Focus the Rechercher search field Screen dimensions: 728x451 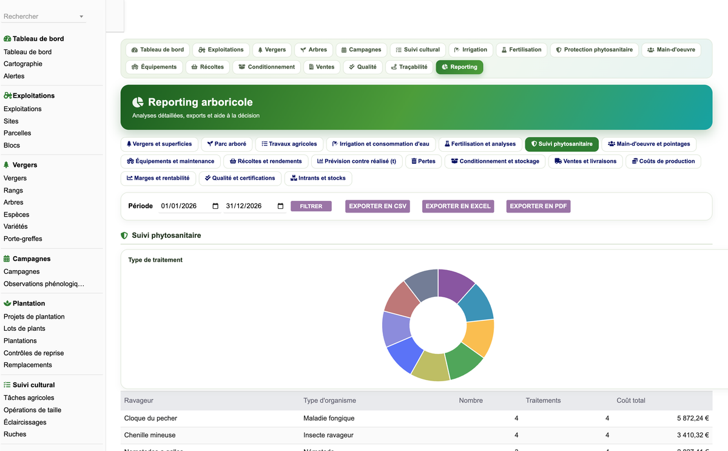coord(44,16)
